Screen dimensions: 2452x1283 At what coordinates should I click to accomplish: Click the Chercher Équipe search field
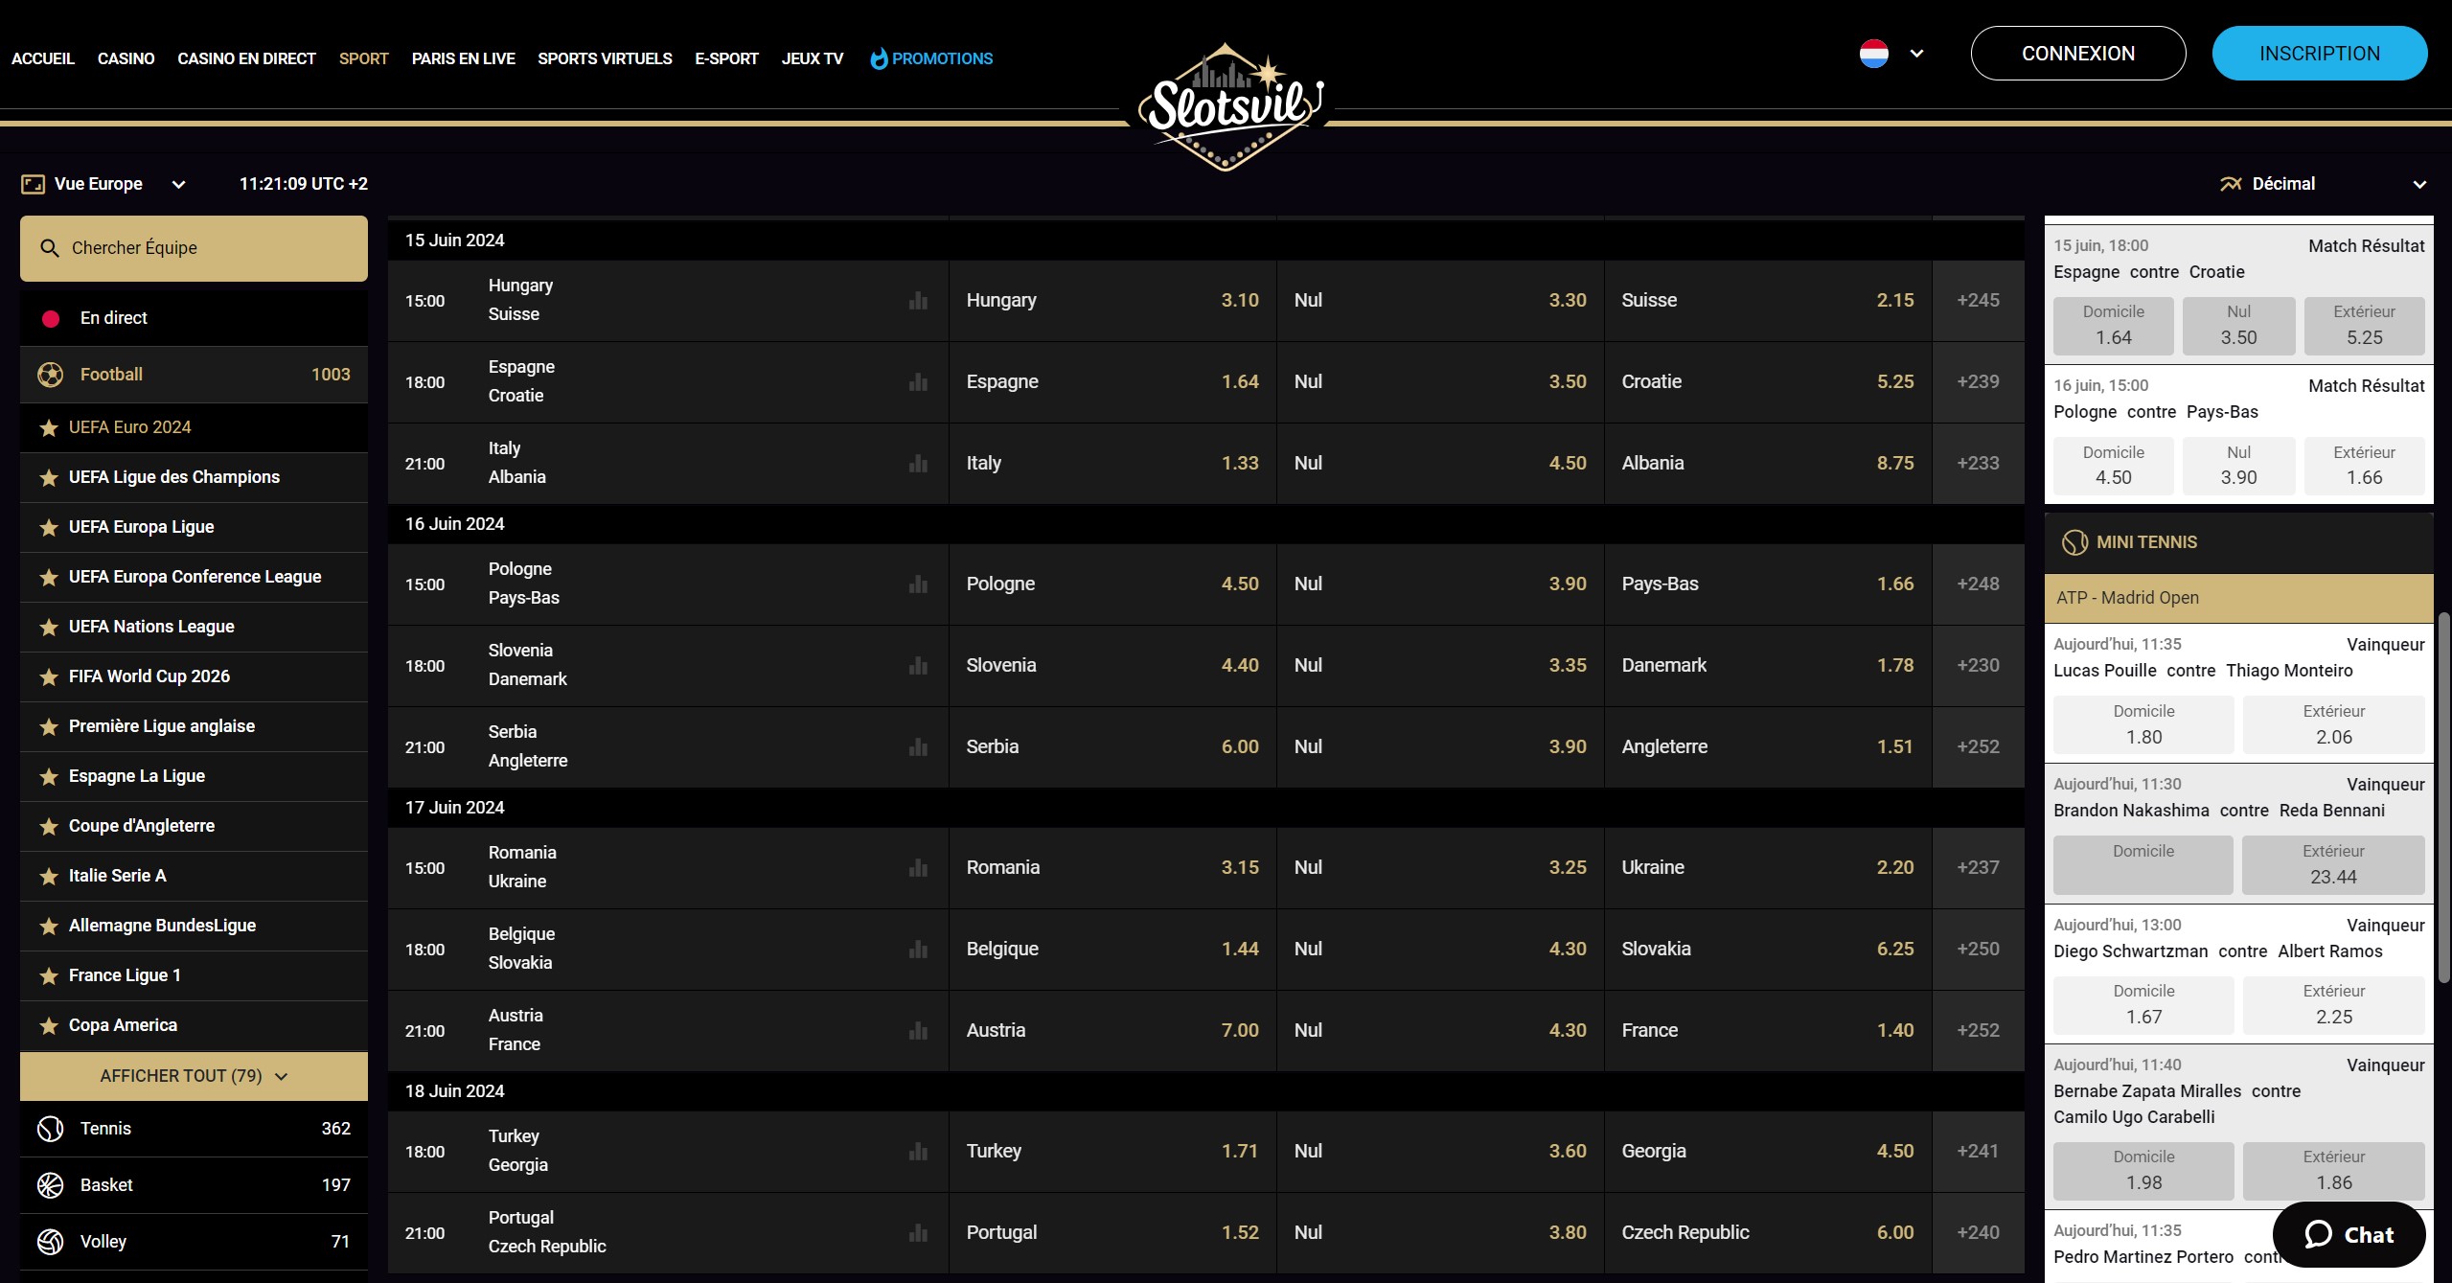click(194, 248)
